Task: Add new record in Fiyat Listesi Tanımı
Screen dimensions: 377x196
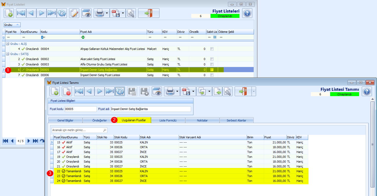Action: click(x=55, y=91)
